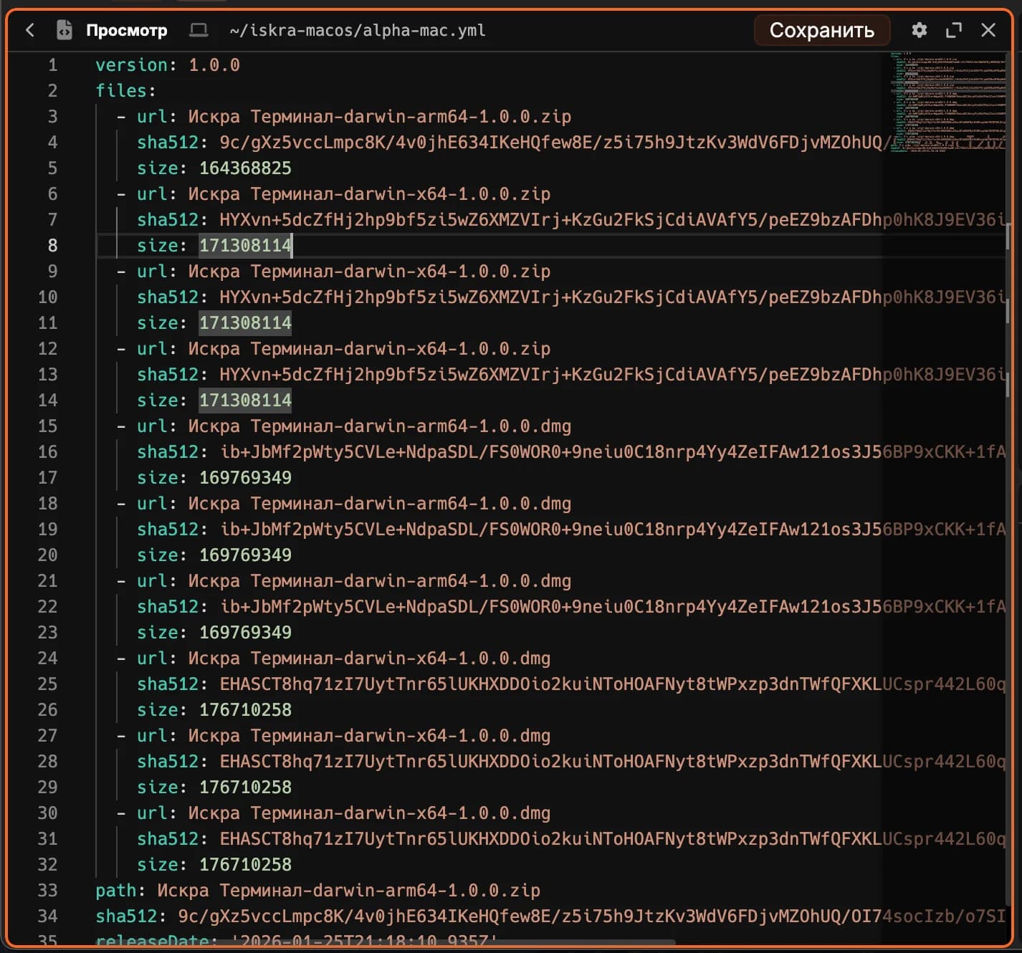Place cursor on version value 1.0.0
Viewport: 1022px width, 953px height.
pos(214,65)
